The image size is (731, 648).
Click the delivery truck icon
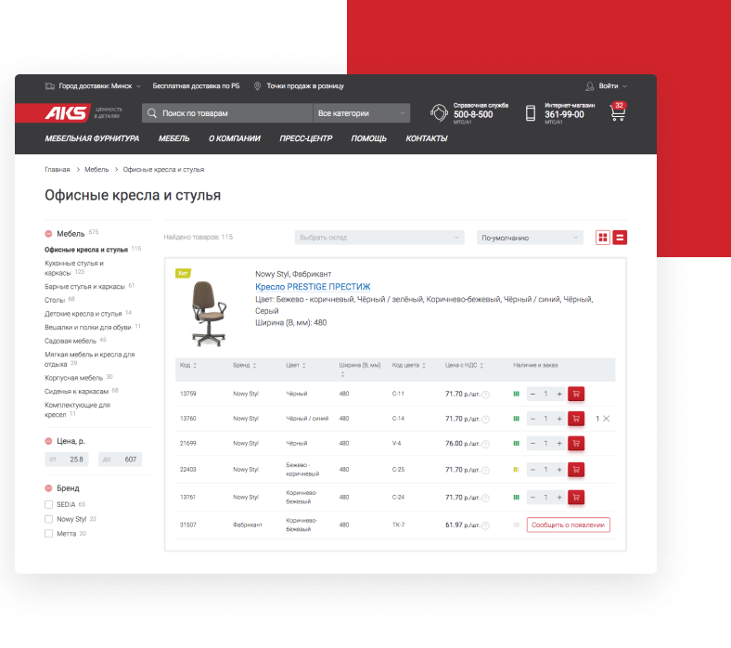point(50,85)
